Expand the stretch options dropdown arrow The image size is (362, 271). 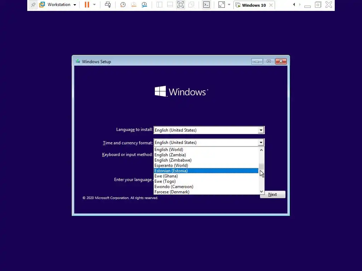pos(229,5)
